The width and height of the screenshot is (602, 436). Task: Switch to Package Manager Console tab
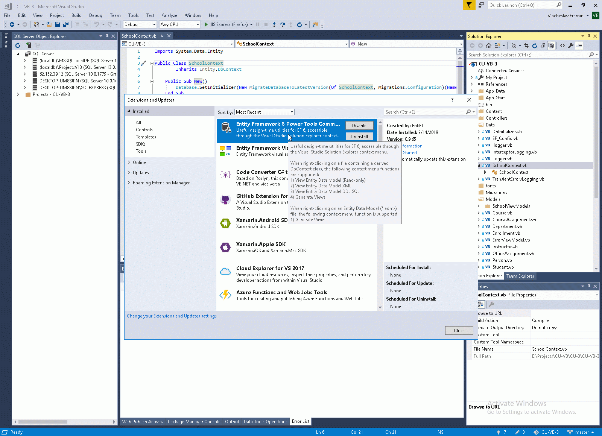coord(194,422)
